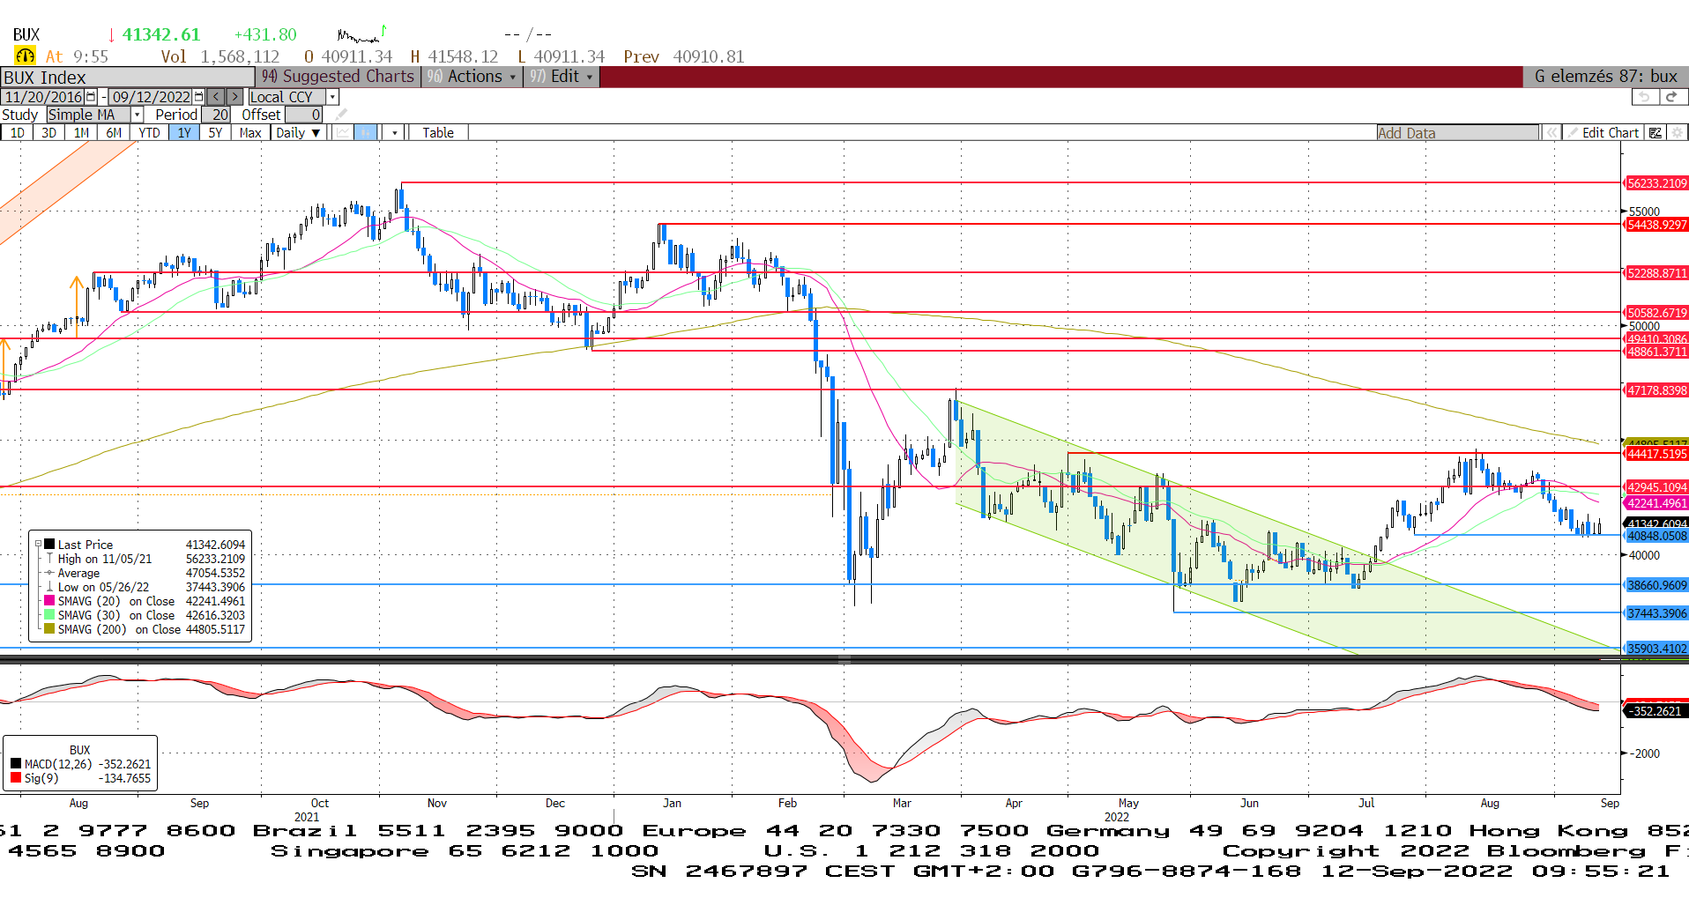The width and height of the screenshot is (1689, 920).
Task: Select the 1M time range
Action: (x=81, y=132)
